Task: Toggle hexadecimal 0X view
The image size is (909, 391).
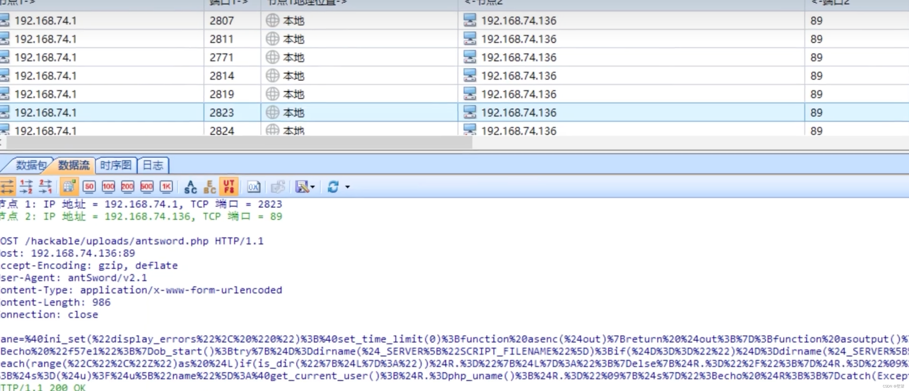Action: coord(253,186)
